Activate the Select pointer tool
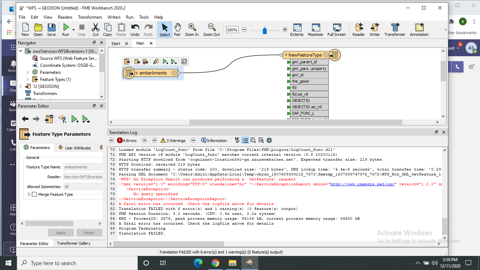Viewport: 480px width, 270px height. point(164,30)
